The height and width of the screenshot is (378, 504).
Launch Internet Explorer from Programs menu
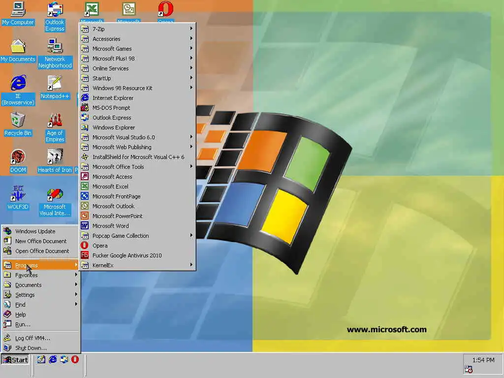click(x=138, y=98)
